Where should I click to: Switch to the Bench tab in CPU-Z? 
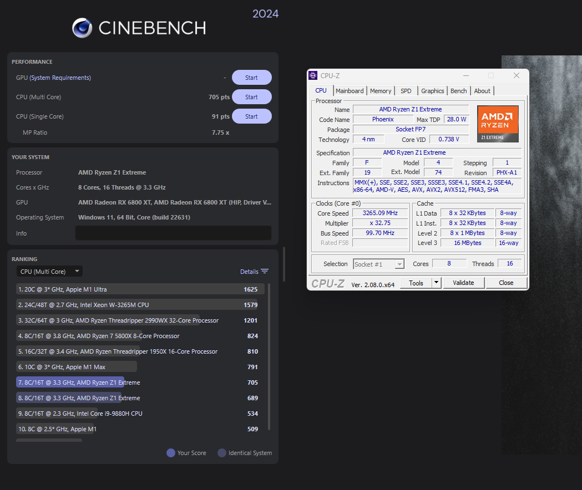pos(458,90)
